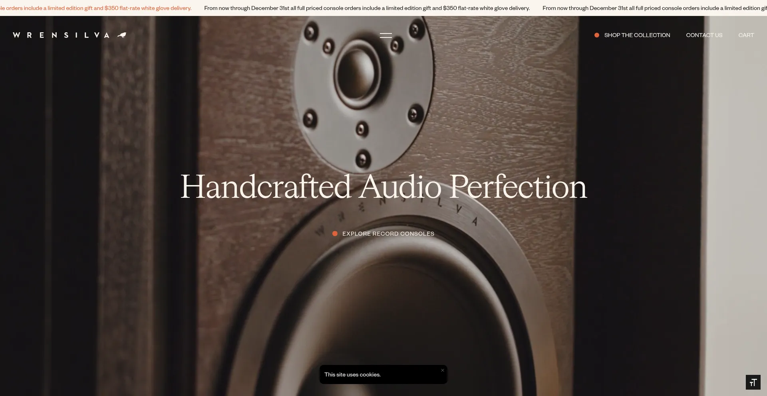Click 'This site uses cookies.' message text
The height and width of the screenshot is (396, 767).
click(x=352, y=374)
